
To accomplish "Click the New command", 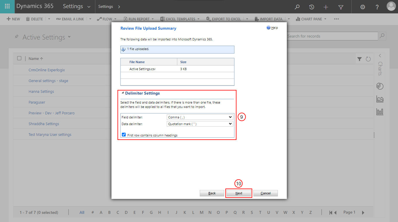I will coord(13,19).
